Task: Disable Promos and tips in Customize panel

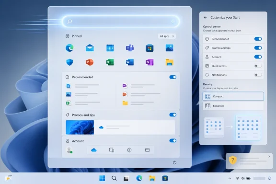Action: pyautogui.click(x=258, y=48)
